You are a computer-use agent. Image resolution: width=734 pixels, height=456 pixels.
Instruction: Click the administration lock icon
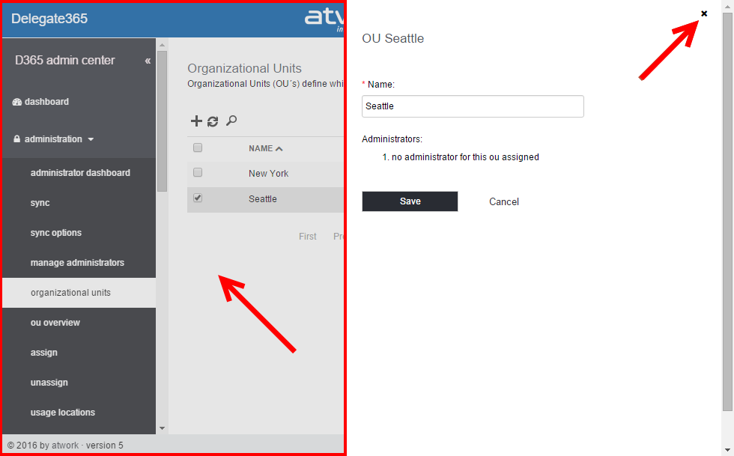[17, 139]
